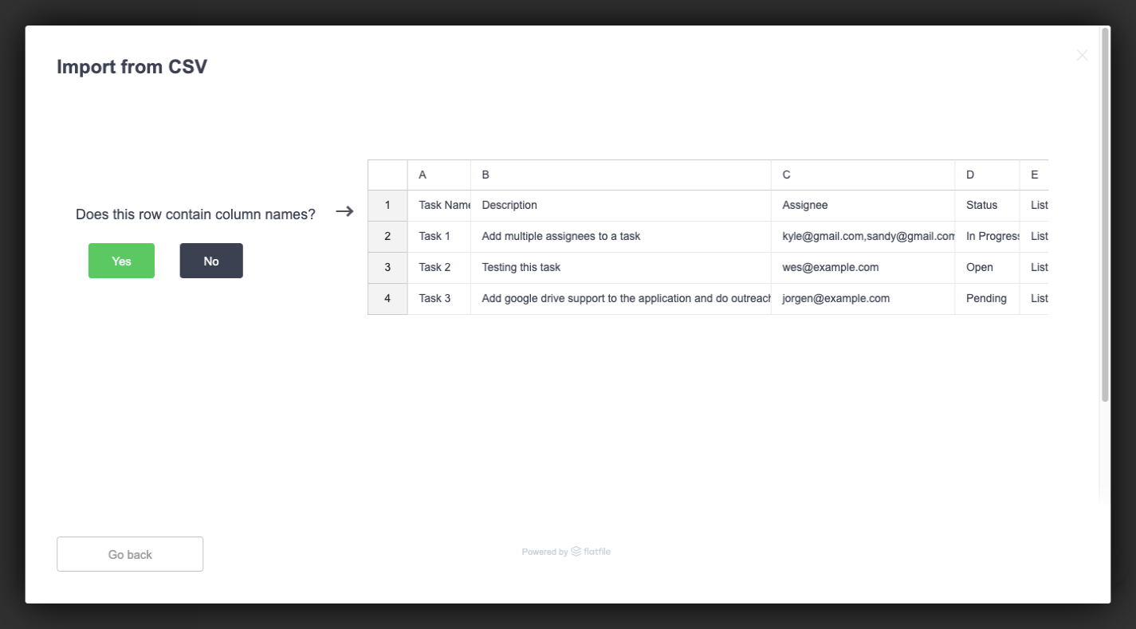Select row number 2 header
This screenshot has height=629, width=1136.
point(387,237)
